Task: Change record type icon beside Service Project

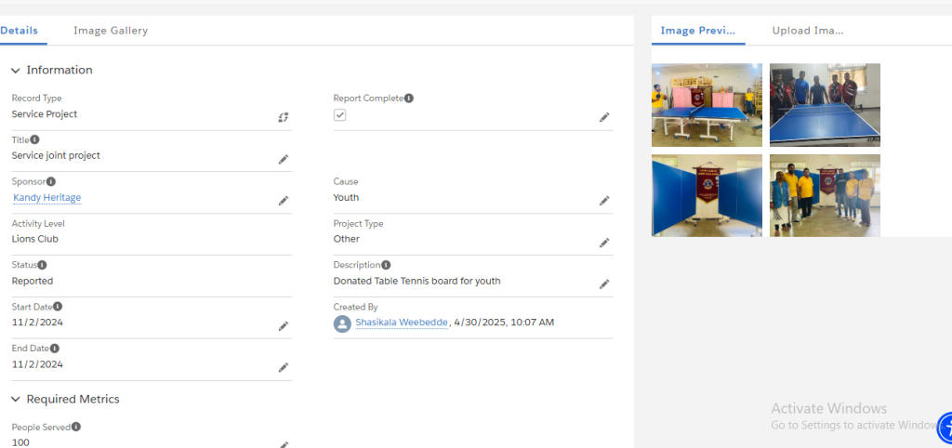Action: [x=284, y=117]
